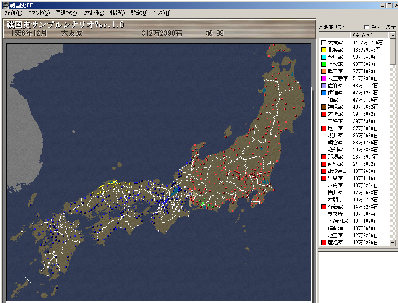Expand the 設定(U) menu
Viewport: 398px width, 303px height.
(x=139, y=13)
